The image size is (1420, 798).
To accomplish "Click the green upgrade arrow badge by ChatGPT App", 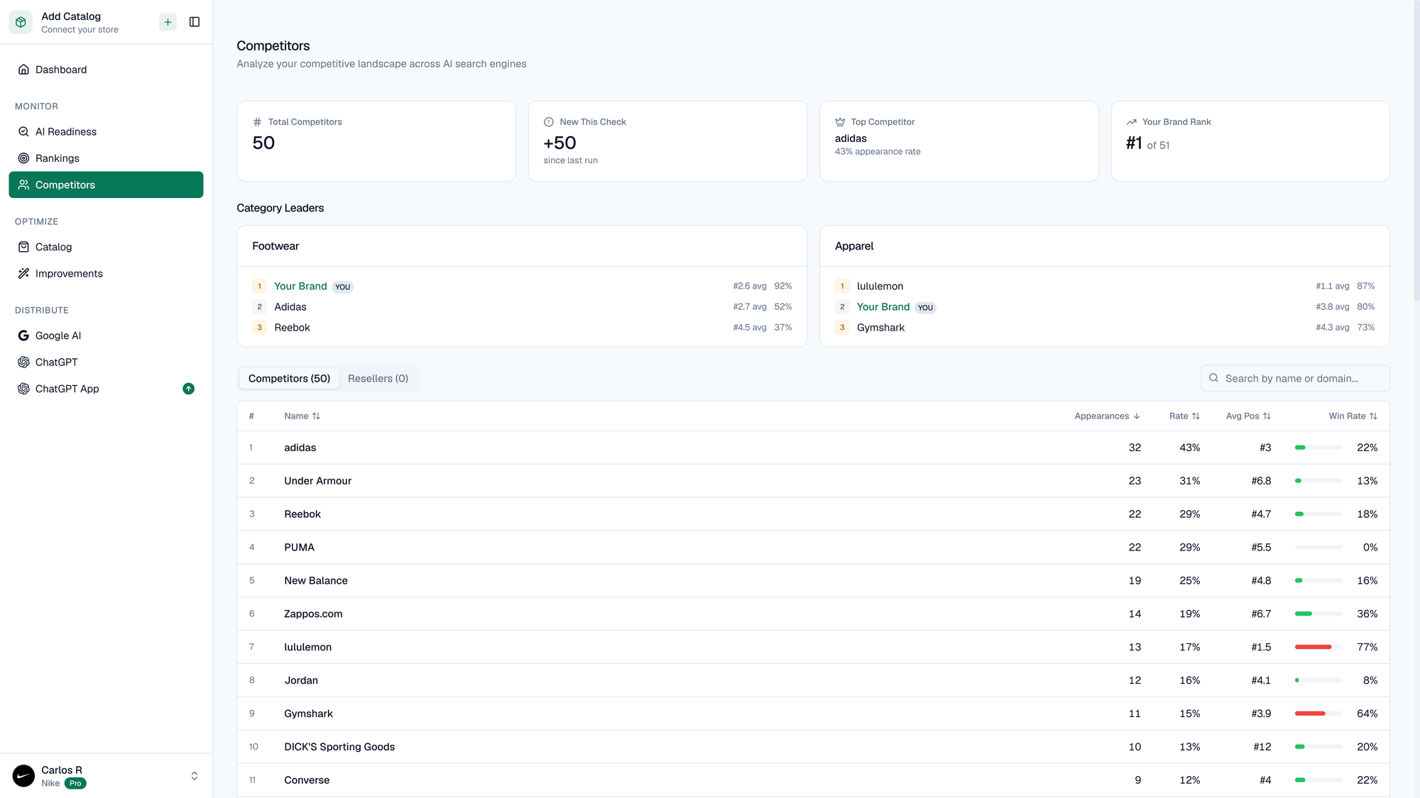I will (x=188, y=389).
